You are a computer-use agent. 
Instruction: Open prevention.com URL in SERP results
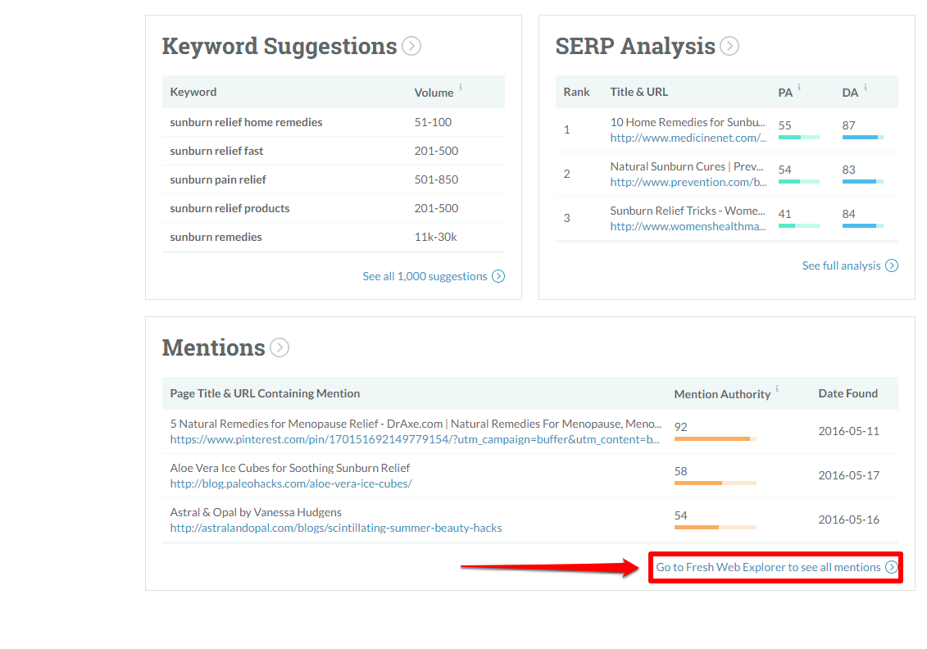coord(688,182)
